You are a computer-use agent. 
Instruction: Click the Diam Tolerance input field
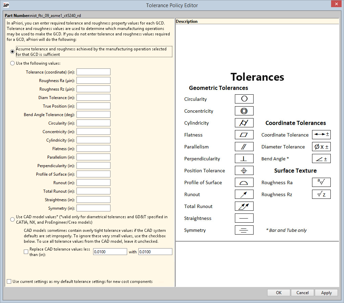(93, 98)
